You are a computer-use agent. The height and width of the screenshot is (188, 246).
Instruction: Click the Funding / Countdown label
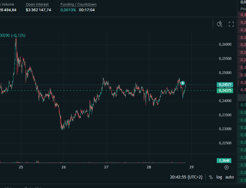point(79,4)
